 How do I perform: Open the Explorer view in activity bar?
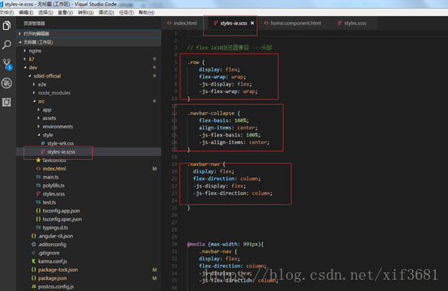tap(6, 26)
